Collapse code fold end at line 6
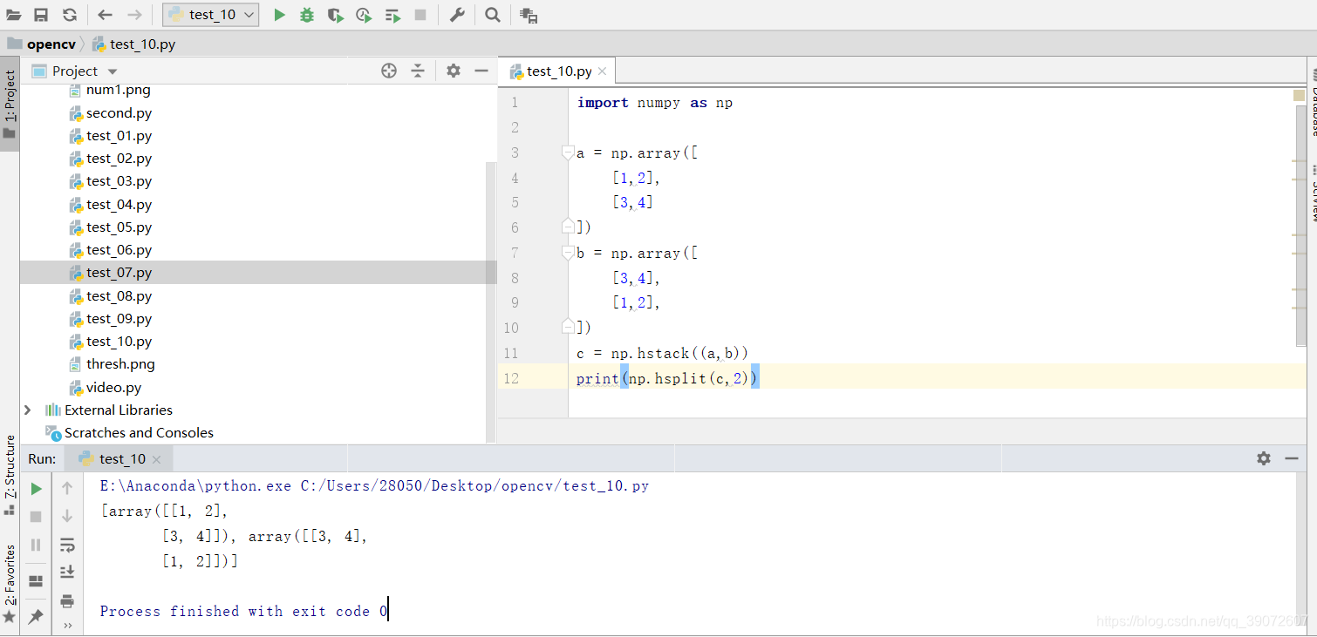The width and height of the screenshot is (1317, 637). pyautogui.click(x=569, y=227)
